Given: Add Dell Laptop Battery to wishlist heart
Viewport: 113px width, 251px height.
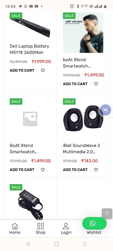Looking at the screenshot, I should pos(43,70).
